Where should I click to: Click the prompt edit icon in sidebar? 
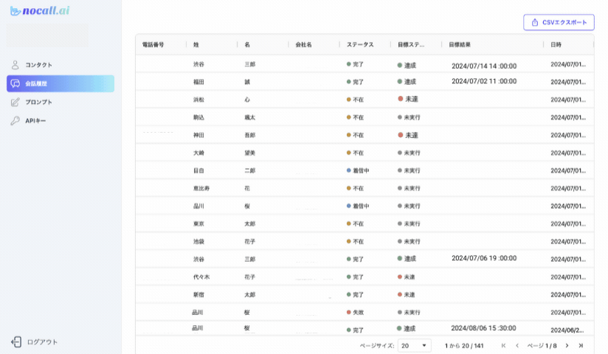[15, 102]
